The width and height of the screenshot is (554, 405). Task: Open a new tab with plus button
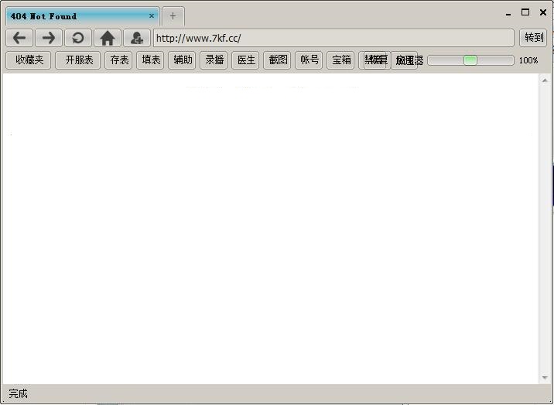[x=173, y=16]
